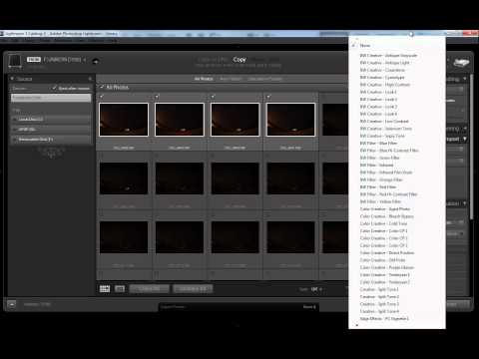Toggle the All Photos checkbox
The height and width of the screenshot is (359, 479).
click(102, 87)
